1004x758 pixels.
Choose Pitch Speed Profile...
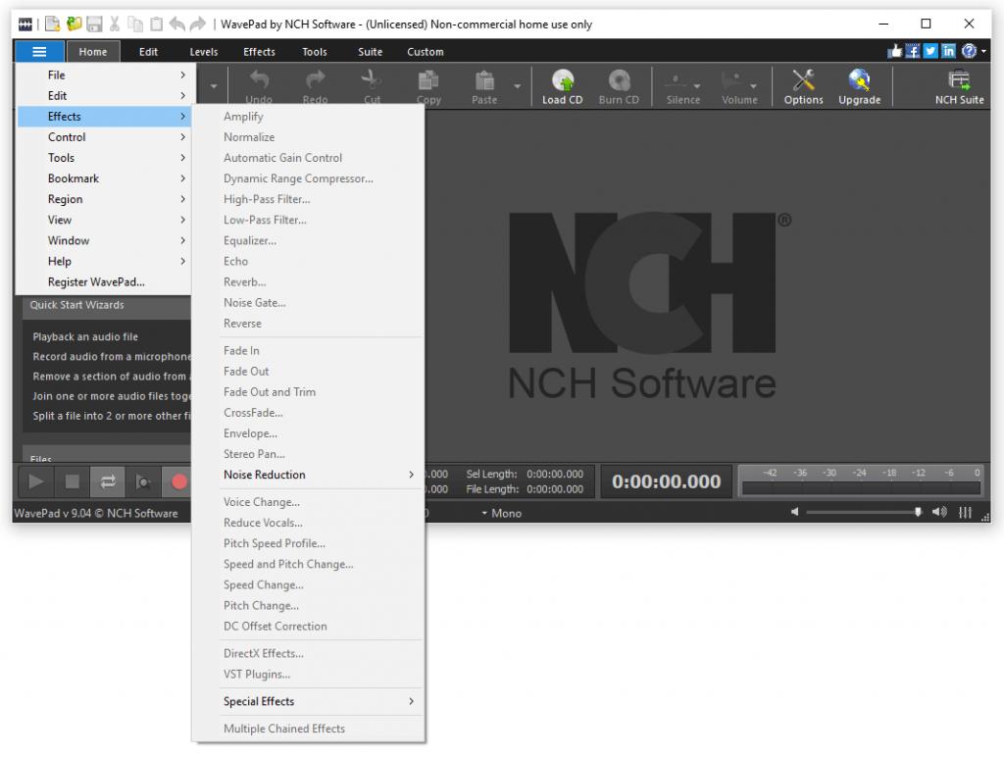click(x=308, y=543)
